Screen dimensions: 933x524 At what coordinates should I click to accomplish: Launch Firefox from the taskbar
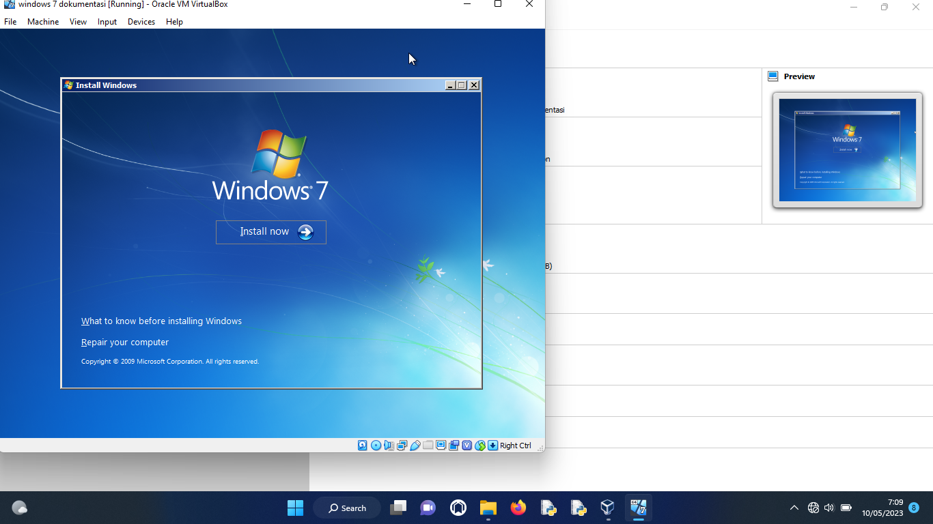tap(518, 508)
